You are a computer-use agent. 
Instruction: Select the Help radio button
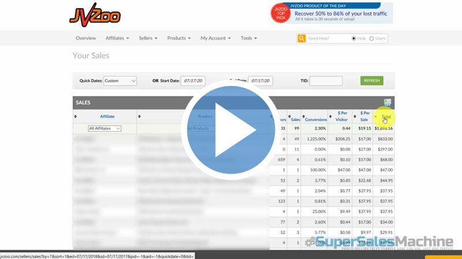click(x=354, y=39)
